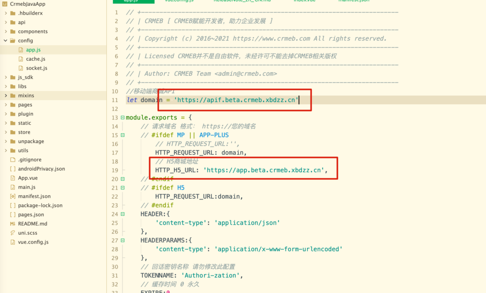Screen dimensions: 486x293
Task: Open vue.config.js from project tree
Action: point(33,242)
